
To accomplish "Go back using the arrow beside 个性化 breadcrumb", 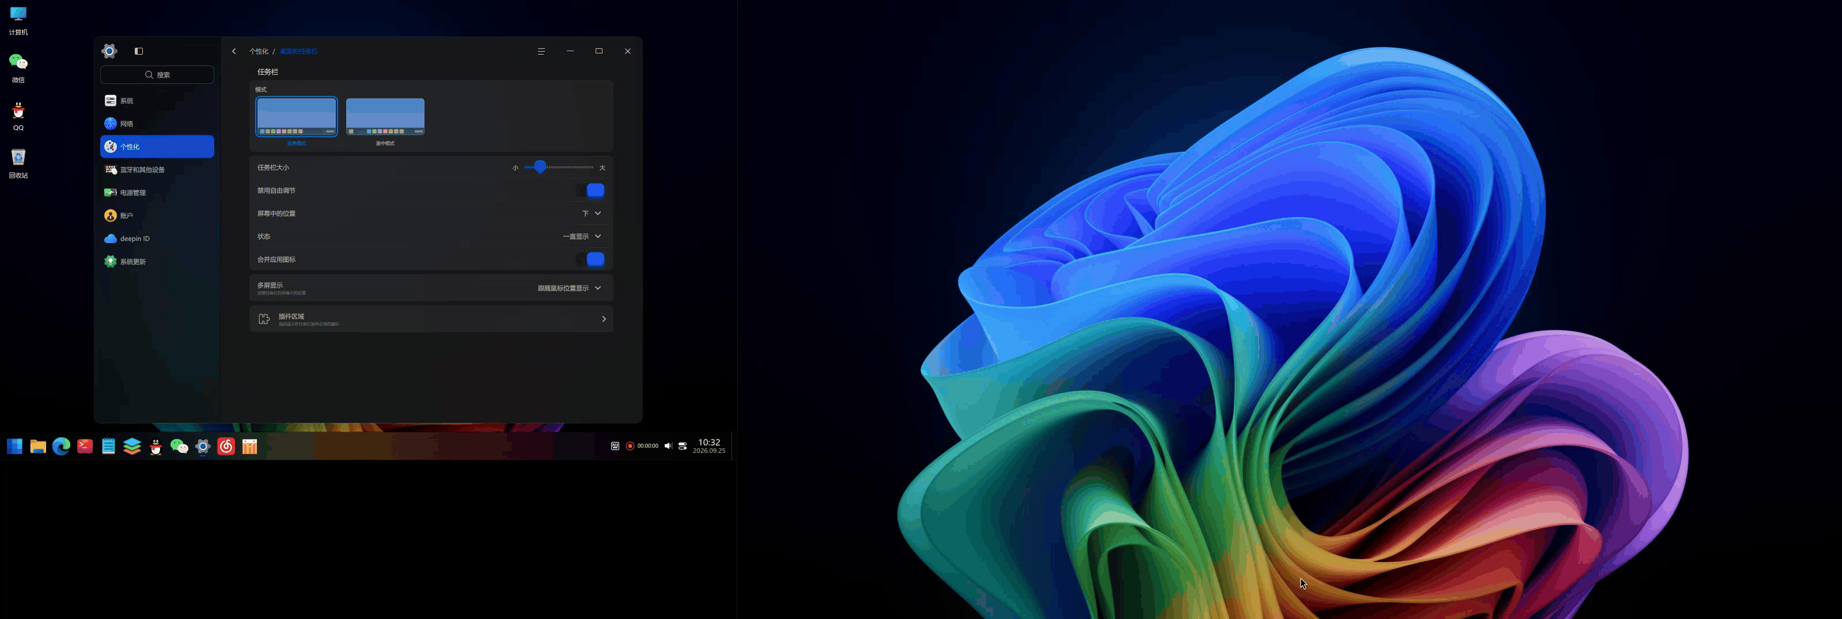I will click(234, 51).
